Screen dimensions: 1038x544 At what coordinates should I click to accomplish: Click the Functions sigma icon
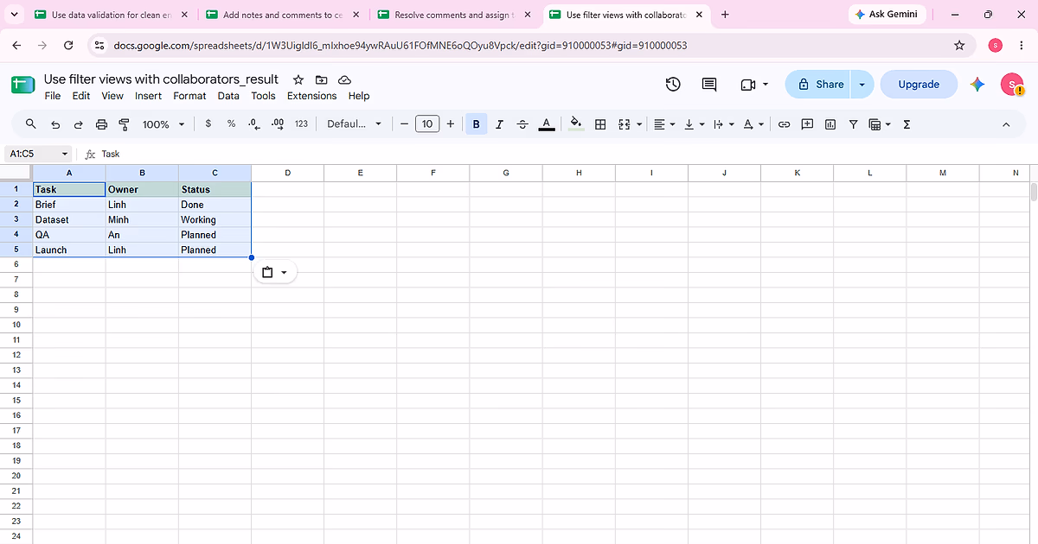point(907,124)
